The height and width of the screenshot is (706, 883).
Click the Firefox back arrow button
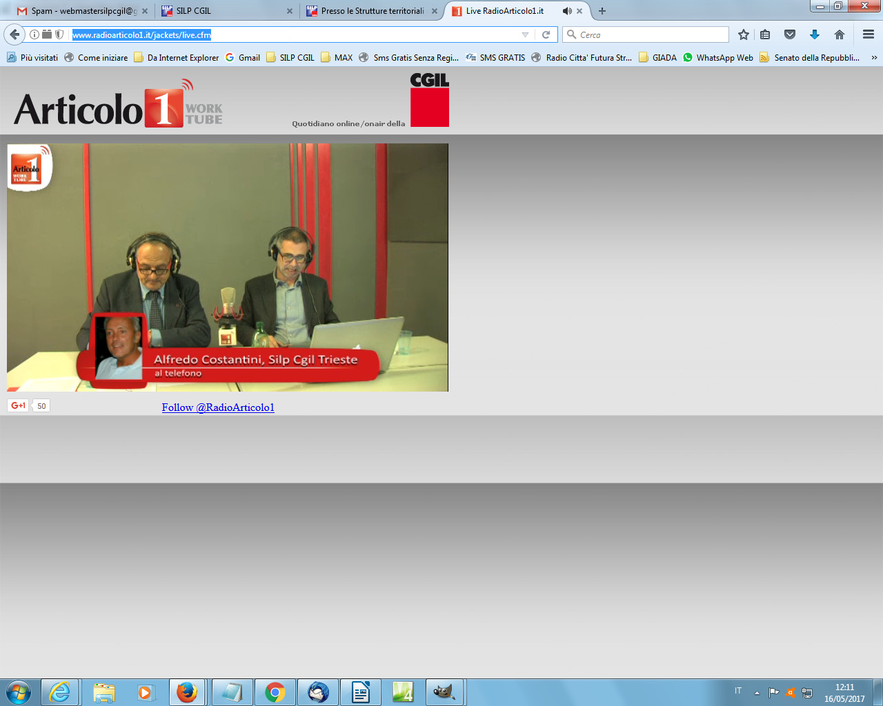pyautogui.click(x=14, y=34)
